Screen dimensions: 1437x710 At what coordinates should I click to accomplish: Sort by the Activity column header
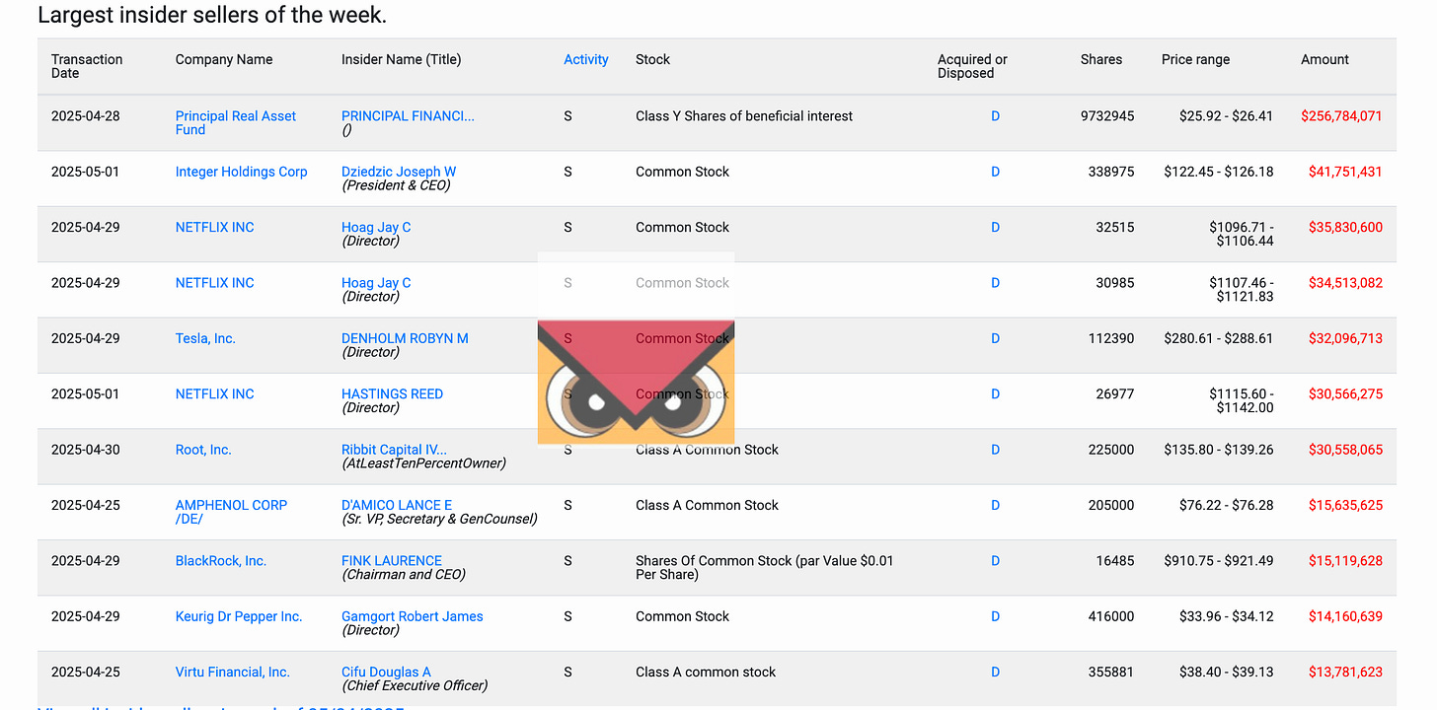click(586, 59)
